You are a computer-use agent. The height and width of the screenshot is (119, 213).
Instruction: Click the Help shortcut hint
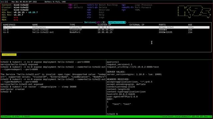(x=96, y=15)
